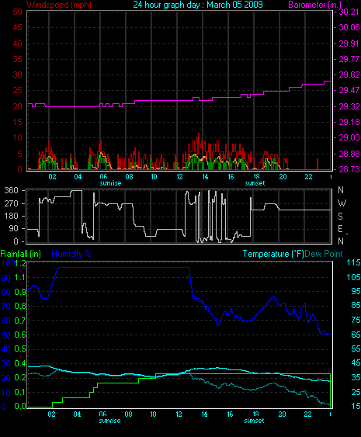Screen dimensions: 361x437
Task: Select temperature axis value 75
Action: pyautogui.click(x=356, y=320)
